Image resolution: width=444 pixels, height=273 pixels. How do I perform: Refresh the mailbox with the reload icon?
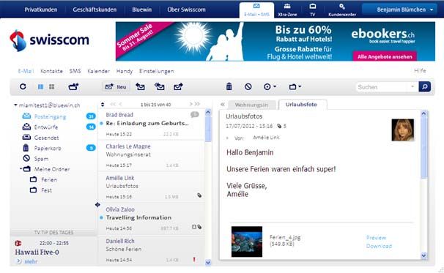click(x=23, y=86)
